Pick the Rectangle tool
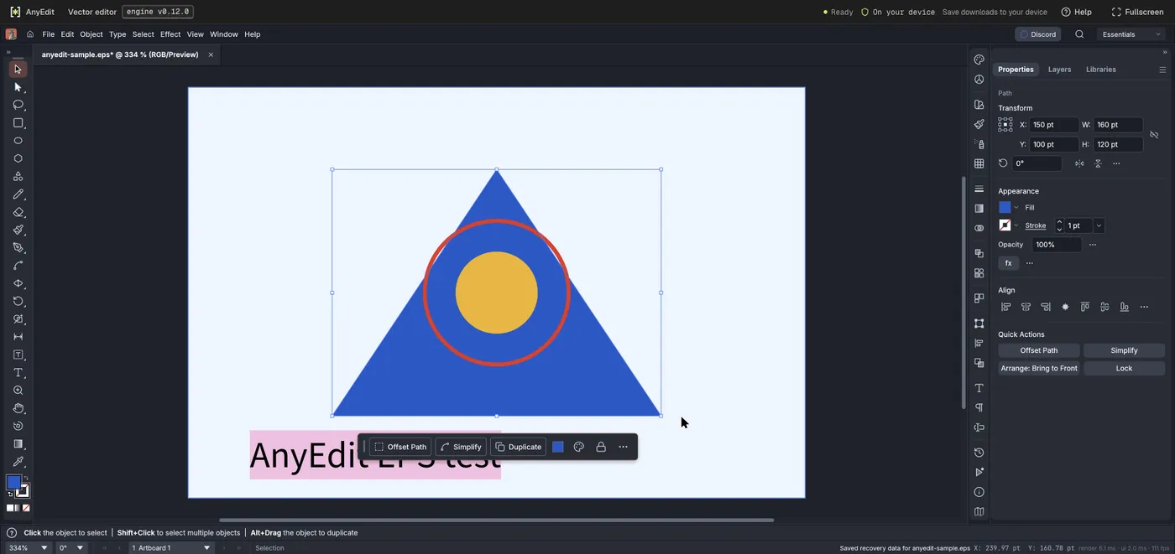This screenshot has width=1175, height=554. (x=18, y=122)
